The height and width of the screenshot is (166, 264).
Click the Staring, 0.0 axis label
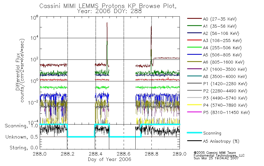24,148
